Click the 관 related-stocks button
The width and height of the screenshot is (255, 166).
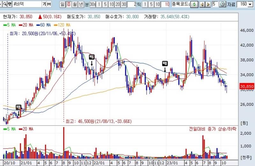10,4
